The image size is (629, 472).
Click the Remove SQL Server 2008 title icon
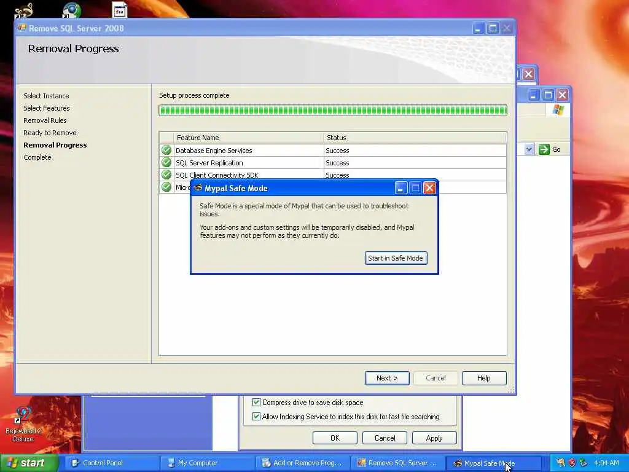[x=22, y=28]
